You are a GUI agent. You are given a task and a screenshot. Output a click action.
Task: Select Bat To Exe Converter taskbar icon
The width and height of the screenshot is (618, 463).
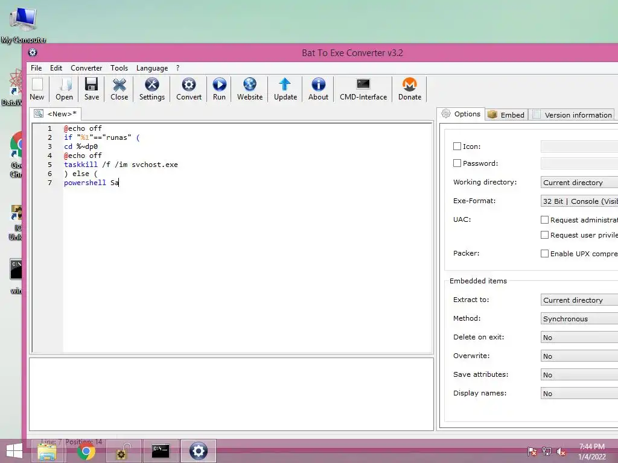pyautogui.click(x=198, y=451)
